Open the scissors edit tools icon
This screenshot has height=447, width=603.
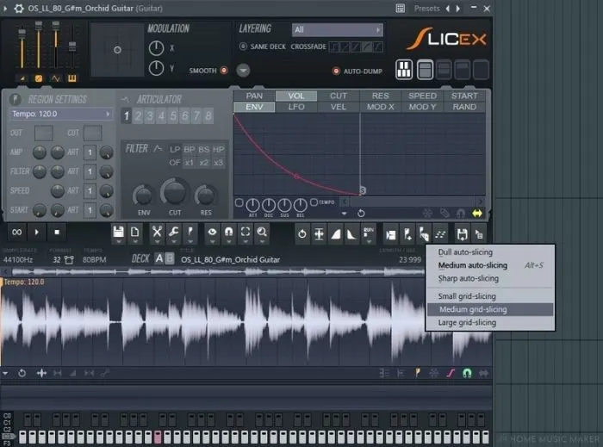pos(157,233)
